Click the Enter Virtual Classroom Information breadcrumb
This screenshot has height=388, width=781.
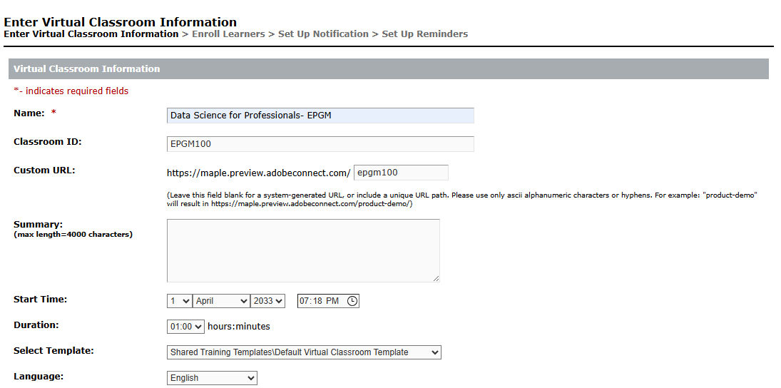pyautogui.click(x=91, y=34)
